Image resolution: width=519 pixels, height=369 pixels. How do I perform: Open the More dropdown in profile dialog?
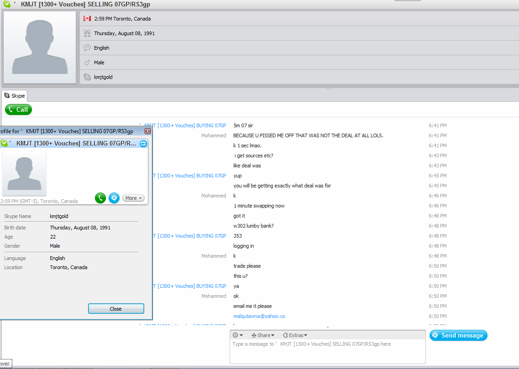pos(133,197)
